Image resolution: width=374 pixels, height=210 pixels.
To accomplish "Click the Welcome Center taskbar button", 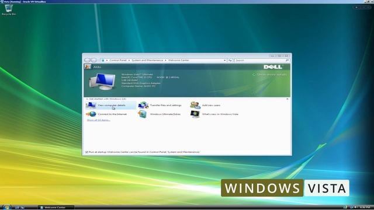I will 56,208.
